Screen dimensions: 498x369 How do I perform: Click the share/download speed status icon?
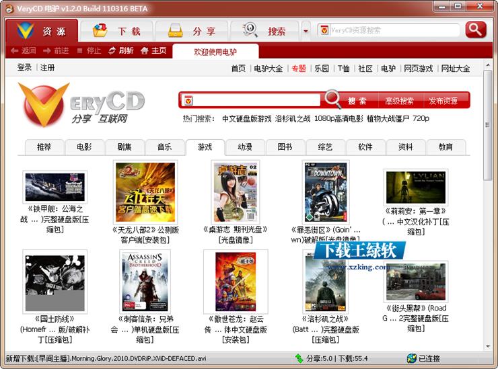click(x=300, y=358)
